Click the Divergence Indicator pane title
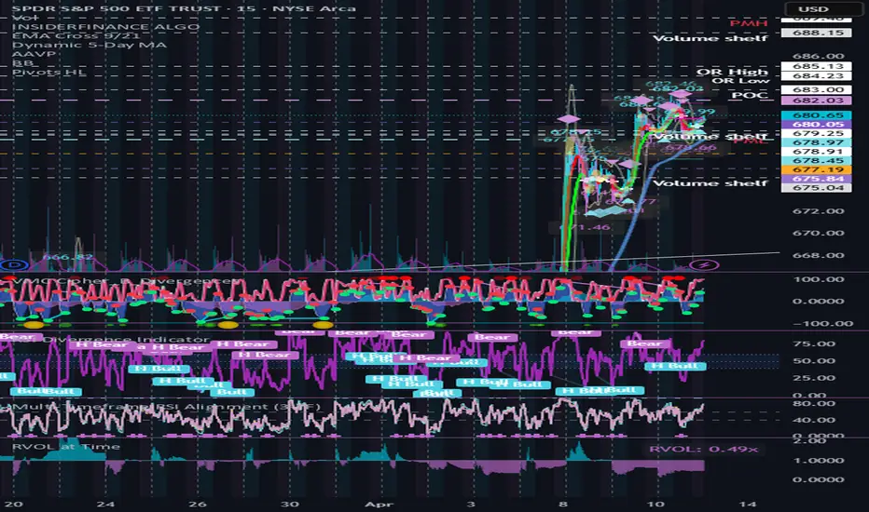 127,340
